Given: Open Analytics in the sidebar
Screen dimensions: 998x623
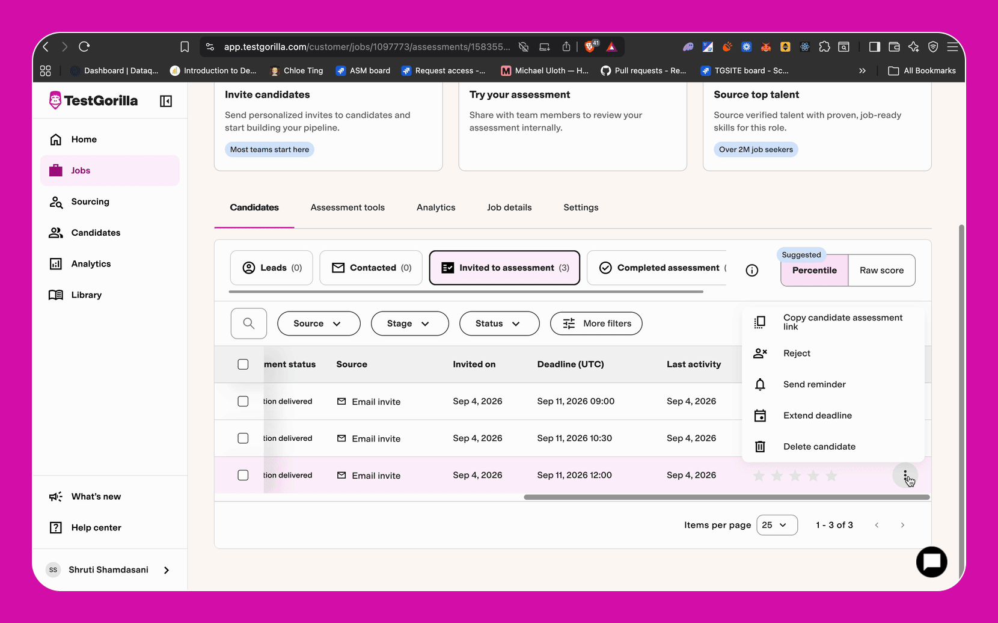Looking at the screenshot, I should 110,264.
